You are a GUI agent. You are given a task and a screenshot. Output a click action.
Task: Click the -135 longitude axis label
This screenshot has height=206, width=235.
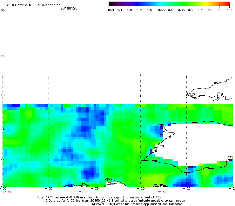(3, 189)
